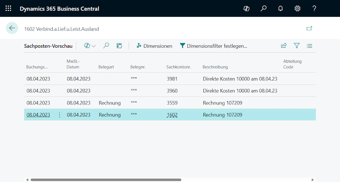This screenshot has height=191, width=340.
Task: Click Rechnung 107209 in 1602 row
Action: coord(223,115)
